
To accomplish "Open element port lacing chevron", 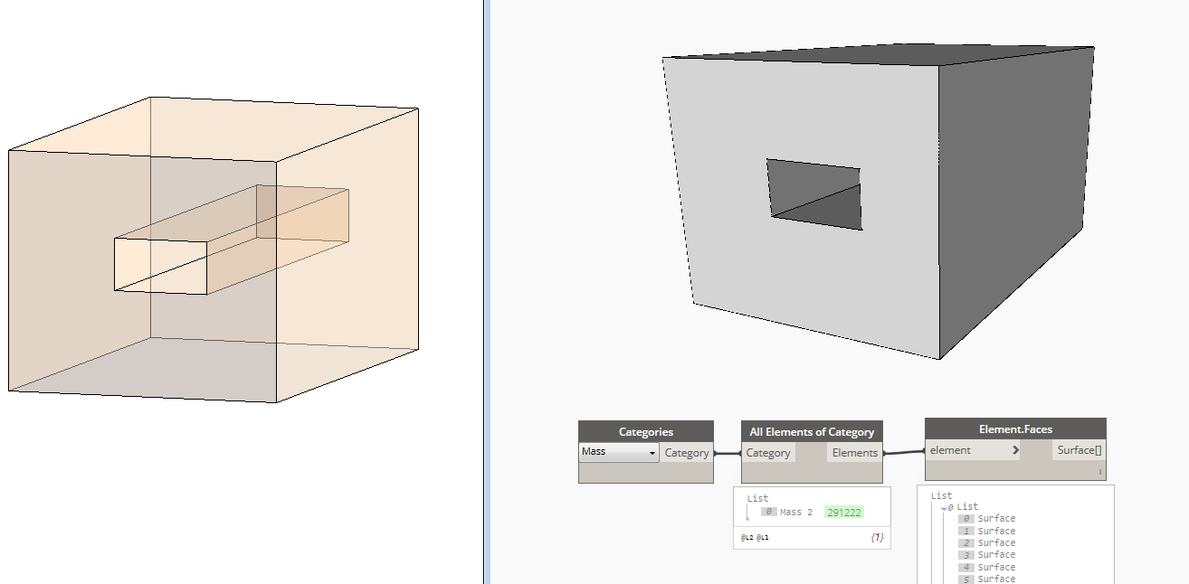I will pyautogui.click(x=1015, y=450).
